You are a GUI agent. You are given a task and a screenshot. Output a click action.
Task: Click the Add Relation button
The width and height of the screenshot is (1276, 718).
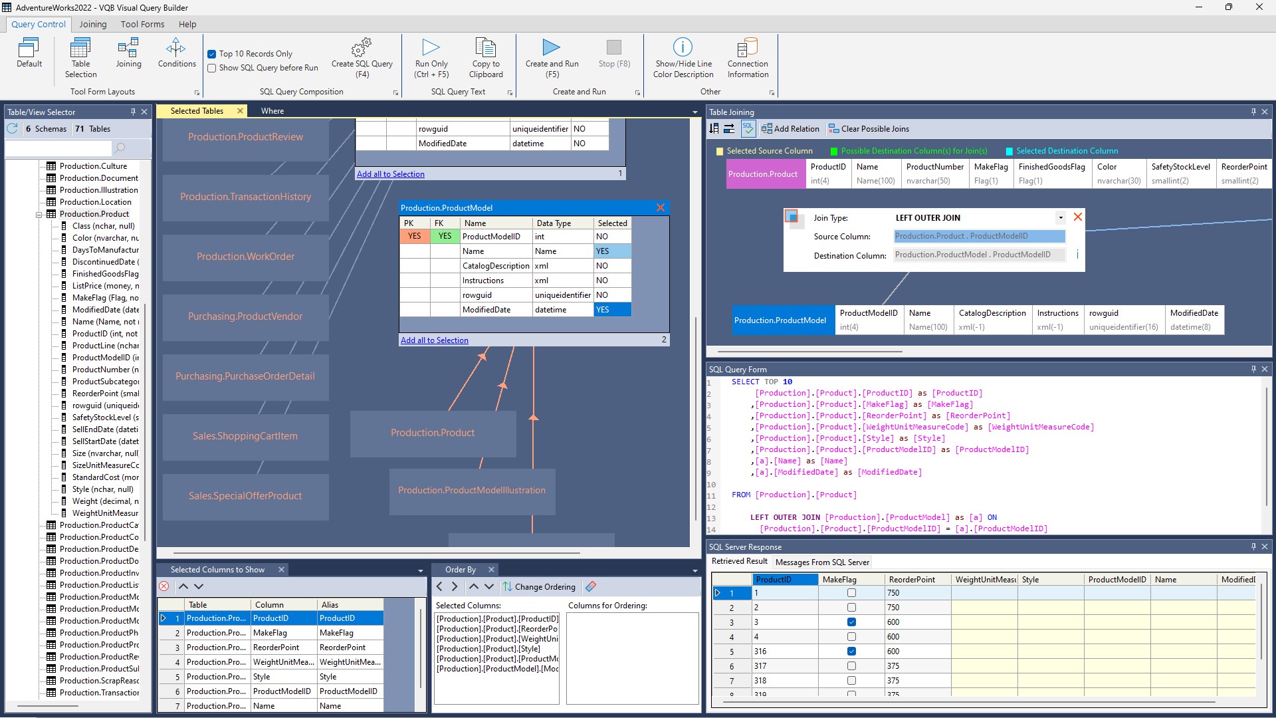(790, 129)
